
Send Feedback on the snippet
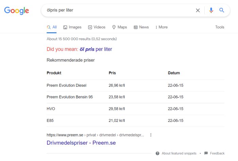[x=217, y=153]
